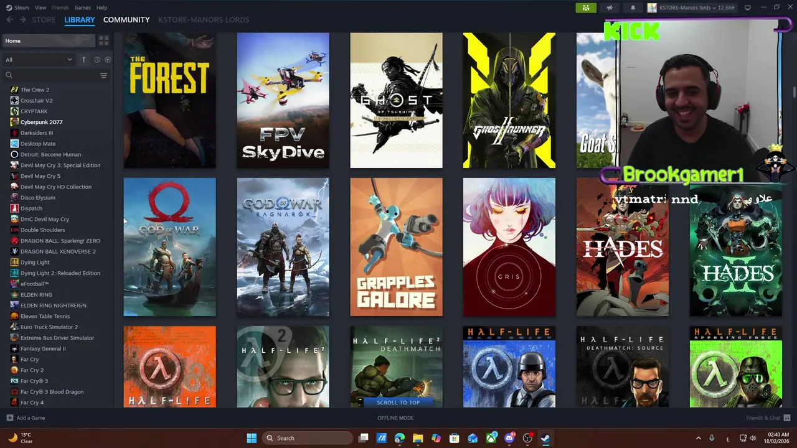Screen dimensions: 797x448
Task: Open Microsoft Store from taskbar
Action: [455, 438]
